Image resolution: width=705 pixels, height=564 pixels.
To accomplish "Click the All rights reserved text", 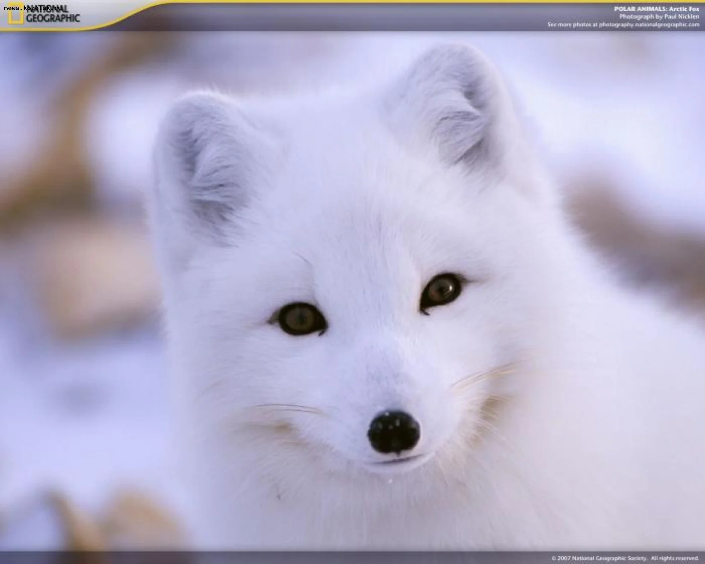I will 675,558.
